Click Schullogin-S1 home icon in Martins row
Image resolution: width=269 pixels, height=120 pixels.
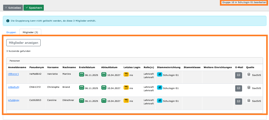(160, 74)
